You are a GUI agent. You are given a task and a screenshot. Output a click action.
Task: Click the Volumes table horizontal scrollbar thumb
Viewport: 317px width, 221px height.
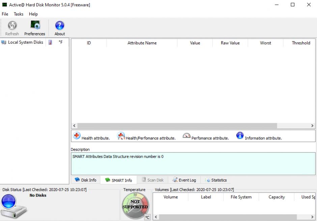click(x=228, y=217)
